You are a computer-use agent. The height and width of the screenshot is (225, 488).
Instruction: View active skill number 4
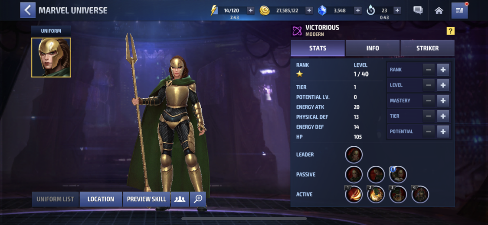420,194
